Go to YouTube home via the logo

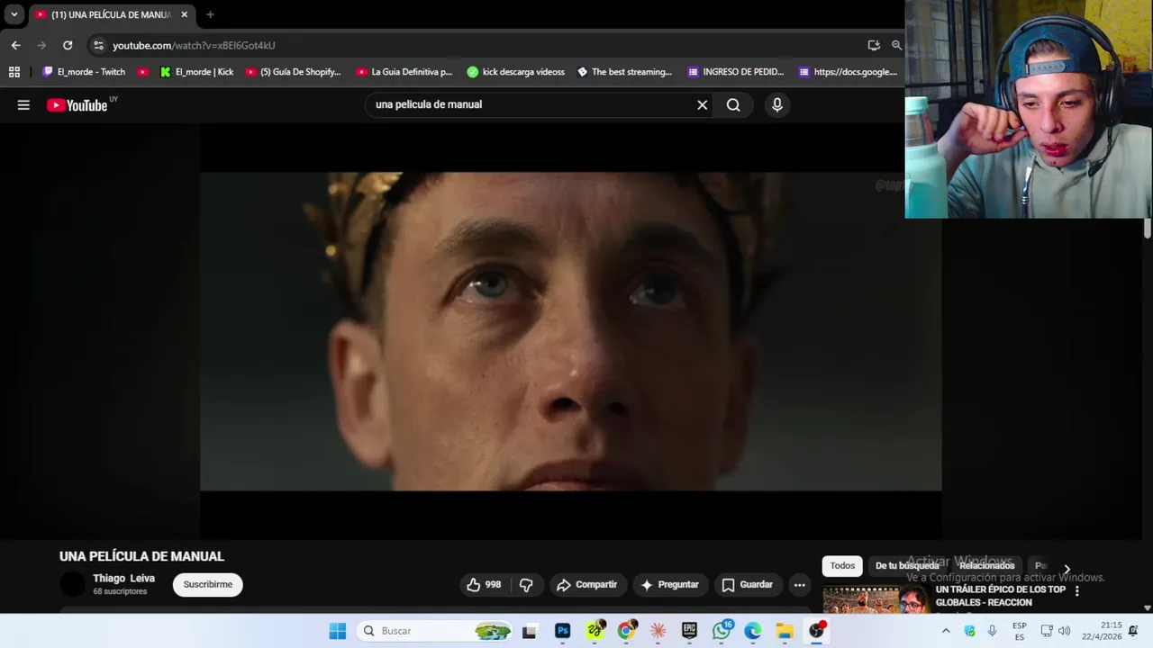[77, 105]
